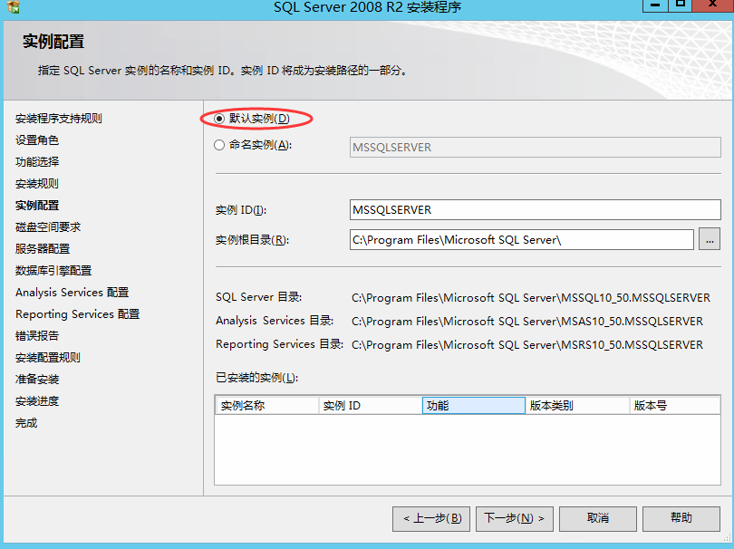Screen dimensions: 734x549
Task: Click the empty installed instances list
Action: [468, 449]
